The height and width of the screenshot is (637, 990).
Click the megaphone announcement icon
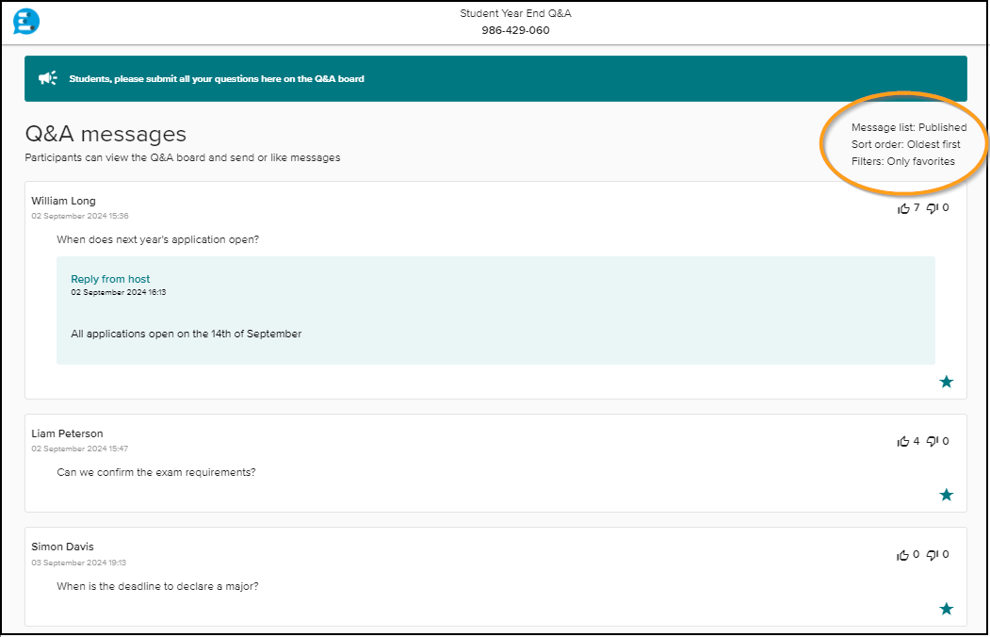coord(47,77)
